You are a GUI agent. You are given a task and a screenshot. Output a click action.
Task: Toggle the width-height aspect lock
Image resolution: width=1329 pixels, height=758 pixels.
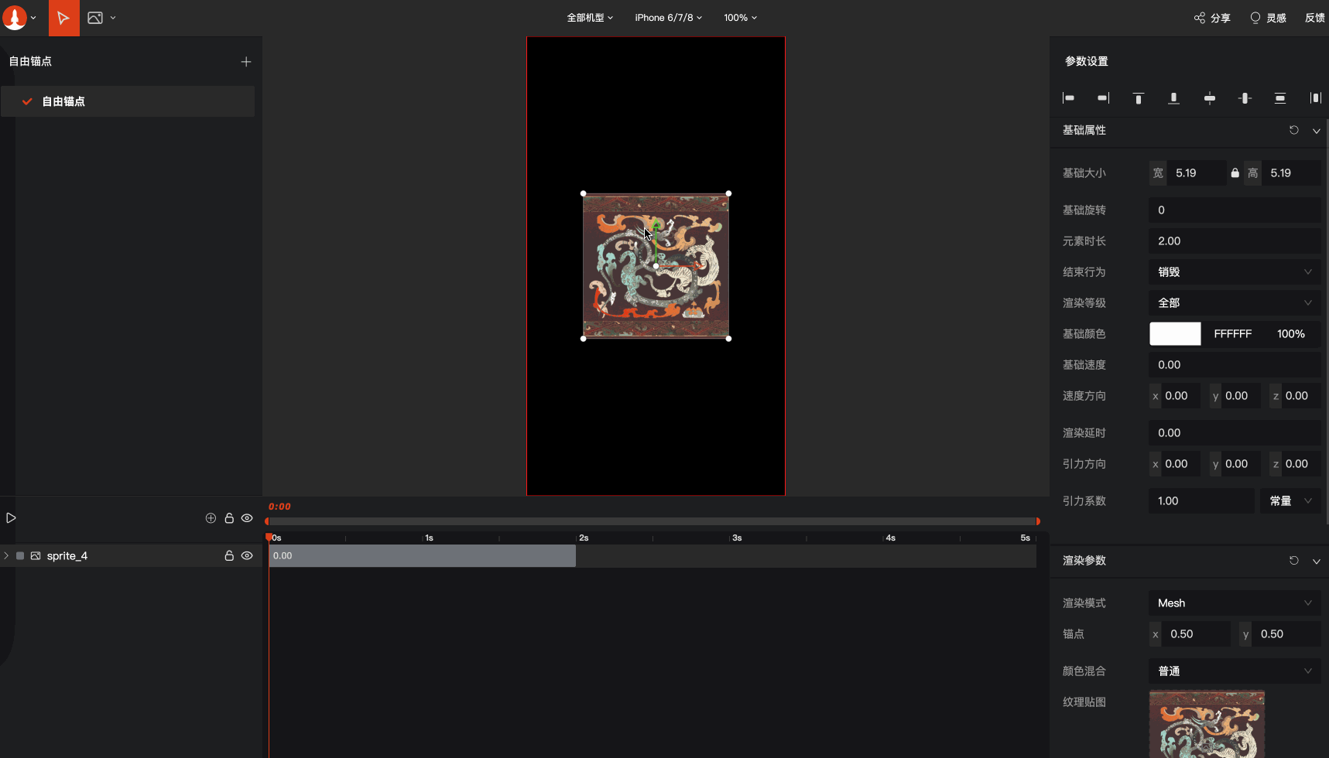click(1235, 173)
